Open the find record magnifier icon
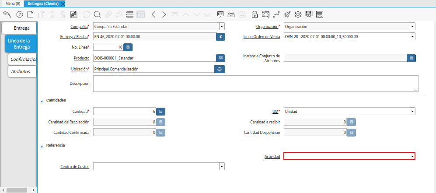This screenshot has height=193, width=436. [97, 14]
